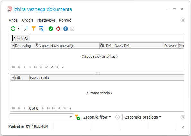Click the red power close icon
This screenshot has width=191, height=136.
pos(58,29)
